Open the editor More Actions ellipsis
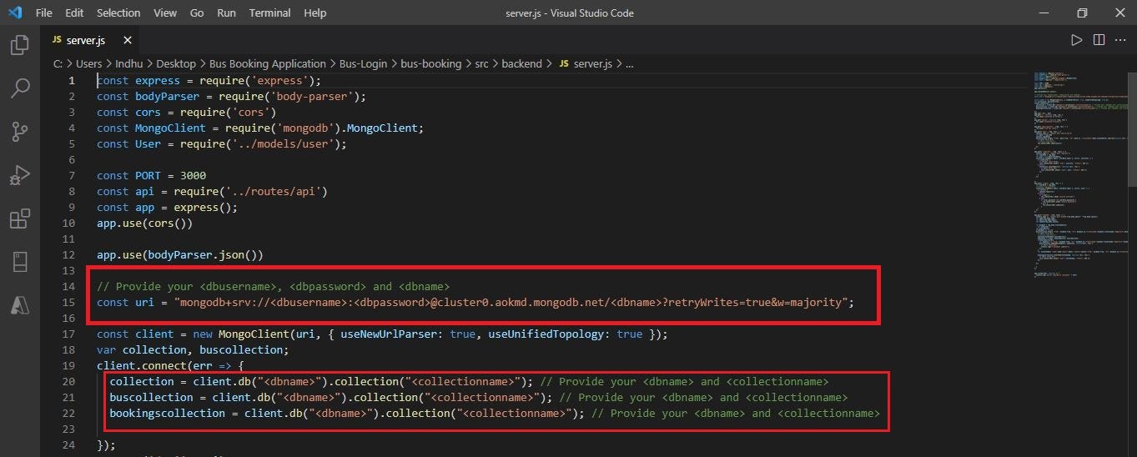 coord(1119,39)
